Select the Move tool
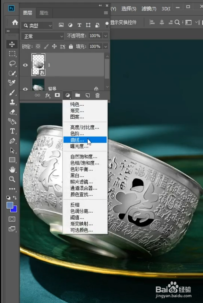 pos(12,44)
